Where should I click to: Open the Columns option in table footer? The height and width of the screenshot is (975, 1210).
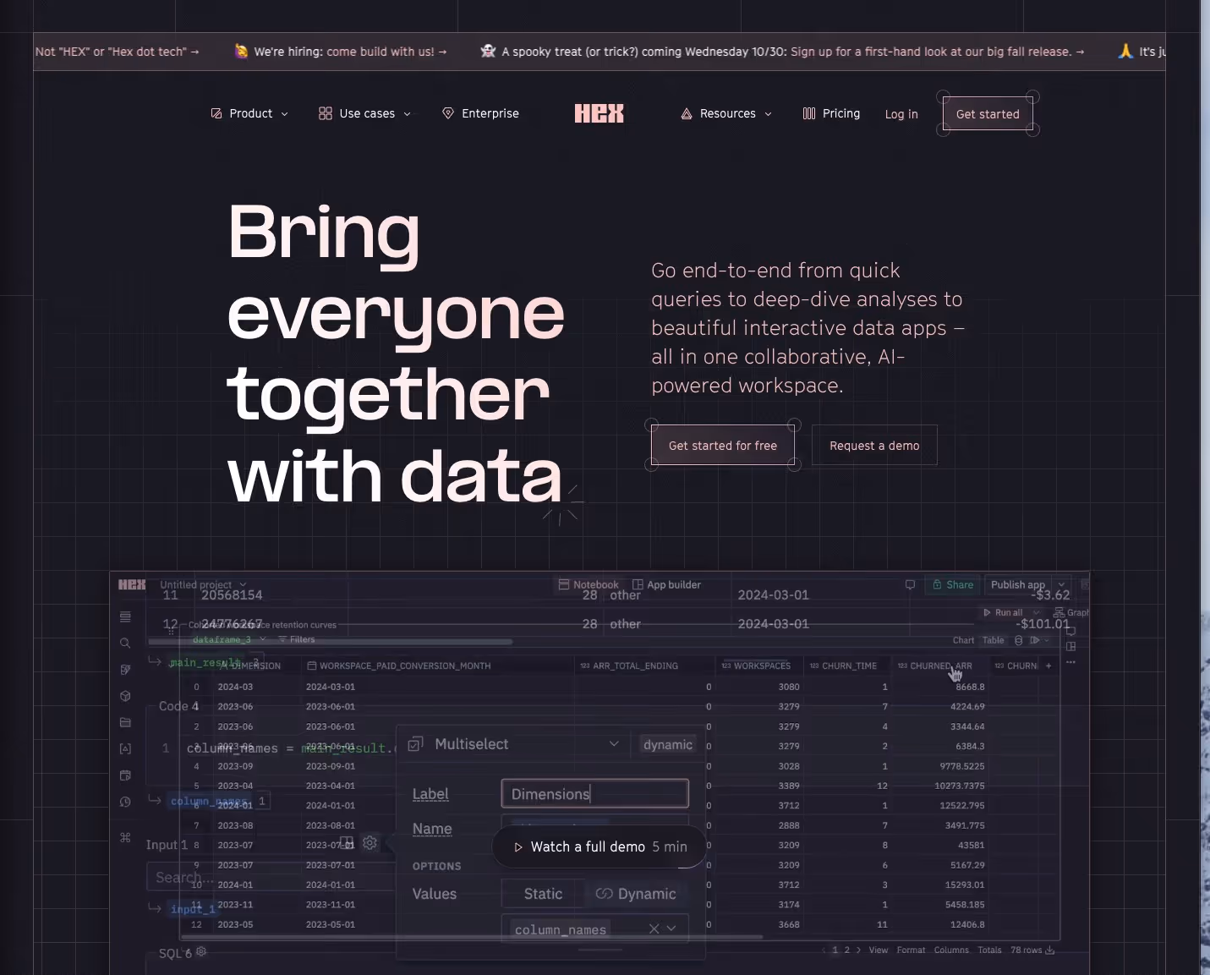point(951,950)
